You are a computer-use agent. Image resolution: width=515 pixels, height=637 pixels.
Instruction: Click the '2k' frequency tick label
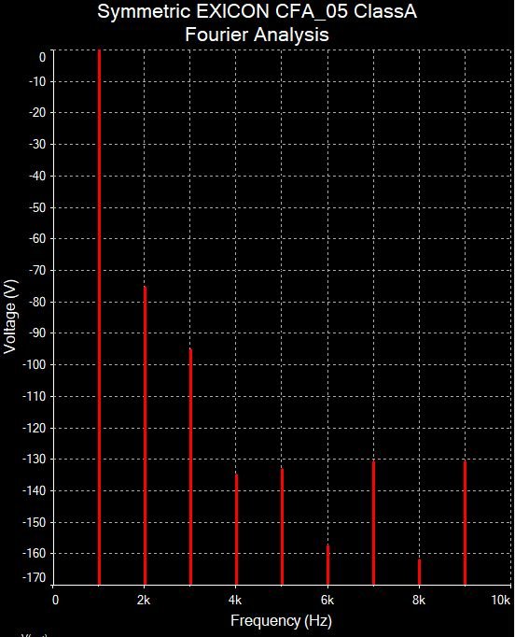(144, 600)
